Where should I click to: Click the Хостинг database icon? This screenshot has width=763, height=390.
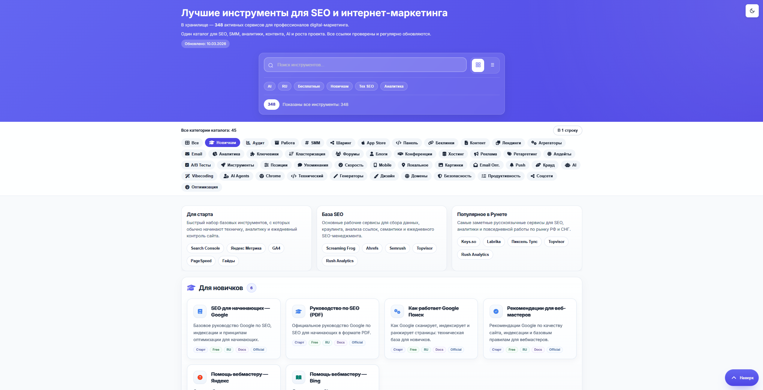click(444, 154)
